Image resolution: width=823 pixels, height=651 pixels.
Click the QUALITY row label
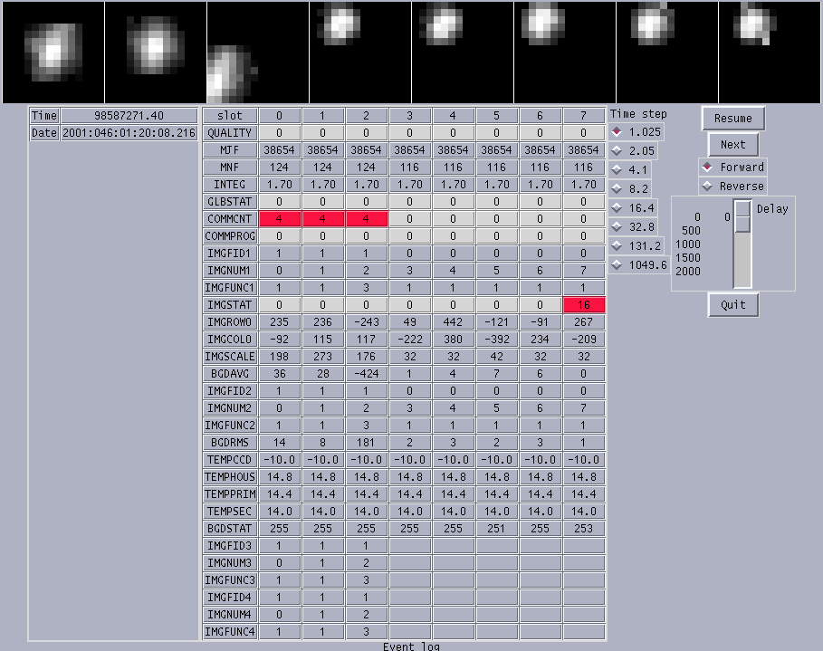coord(230,133)
